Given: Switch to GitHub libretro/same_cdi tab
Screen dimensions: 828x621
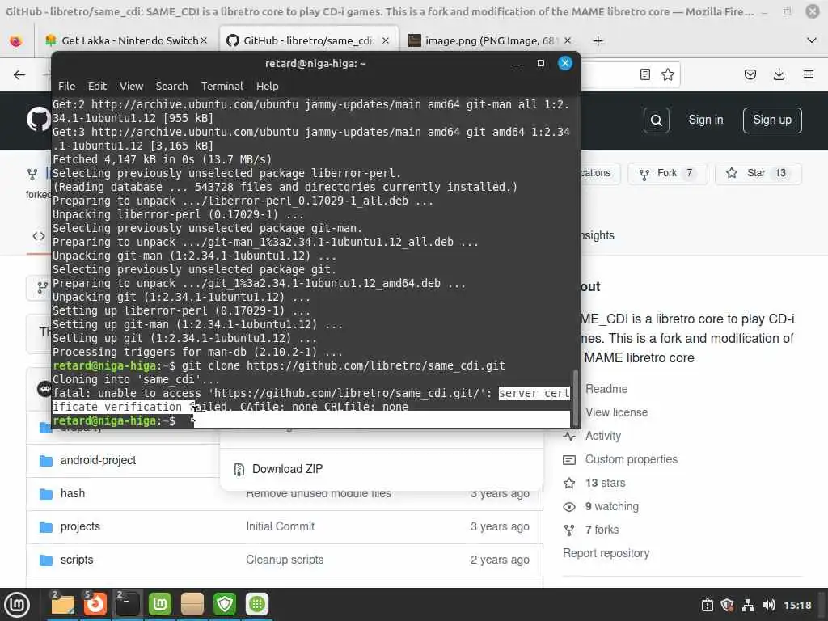Looking at the screenshot, I should (x=308, y=40).
